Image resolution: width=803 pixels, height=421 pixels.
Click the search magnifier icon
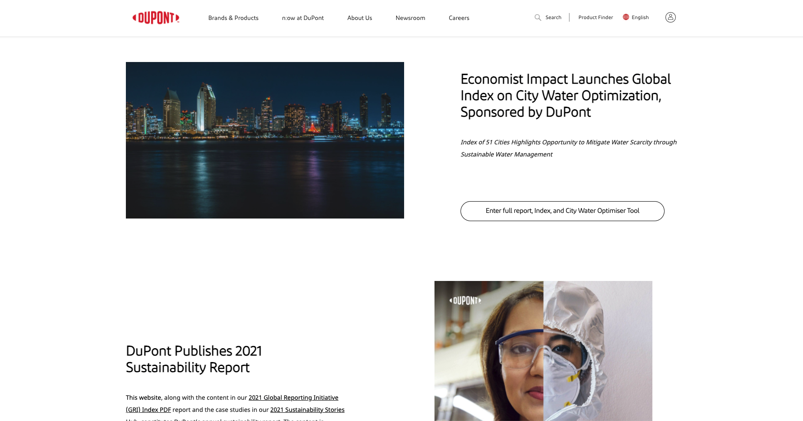538,17
